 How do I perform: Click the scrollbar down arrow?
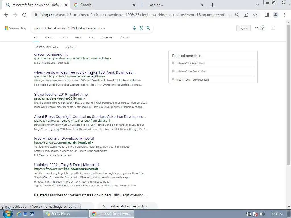click(288, 207)
